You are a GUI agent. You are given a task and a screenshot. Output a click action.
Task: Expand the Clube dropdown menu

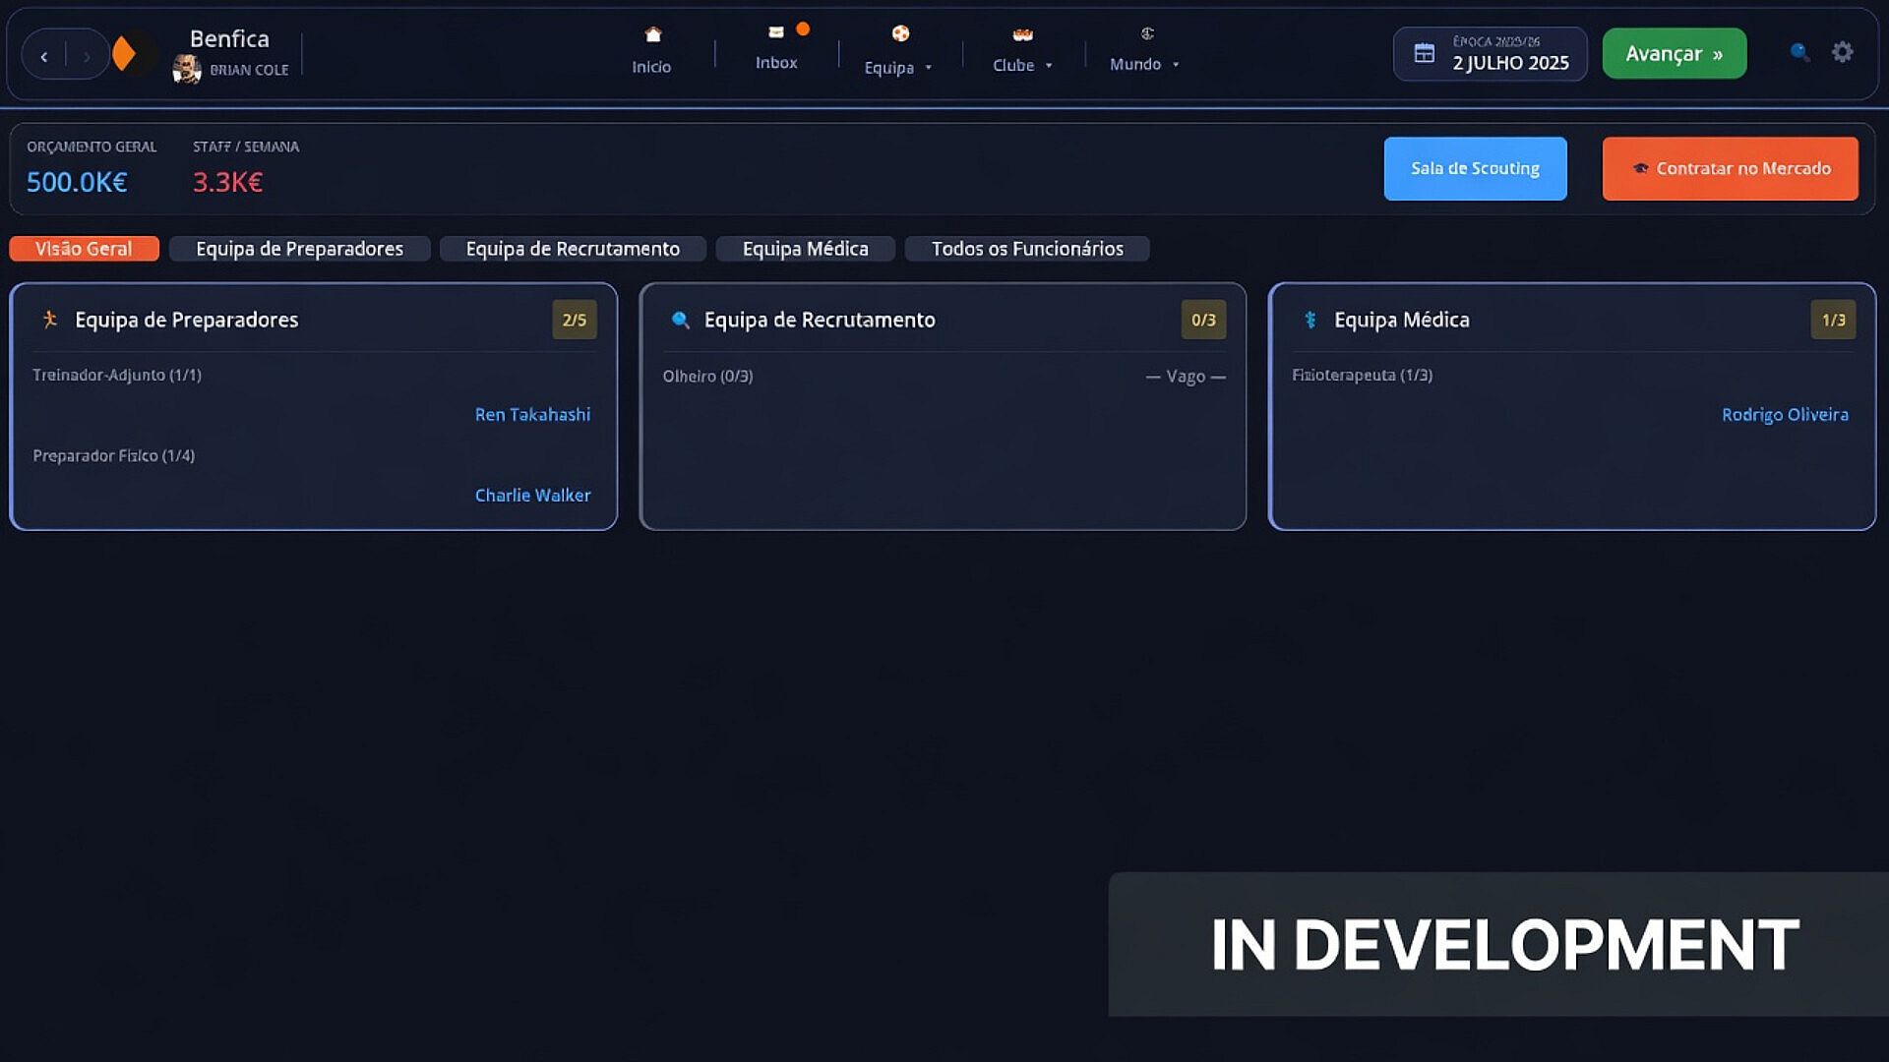pos(1022,65)
